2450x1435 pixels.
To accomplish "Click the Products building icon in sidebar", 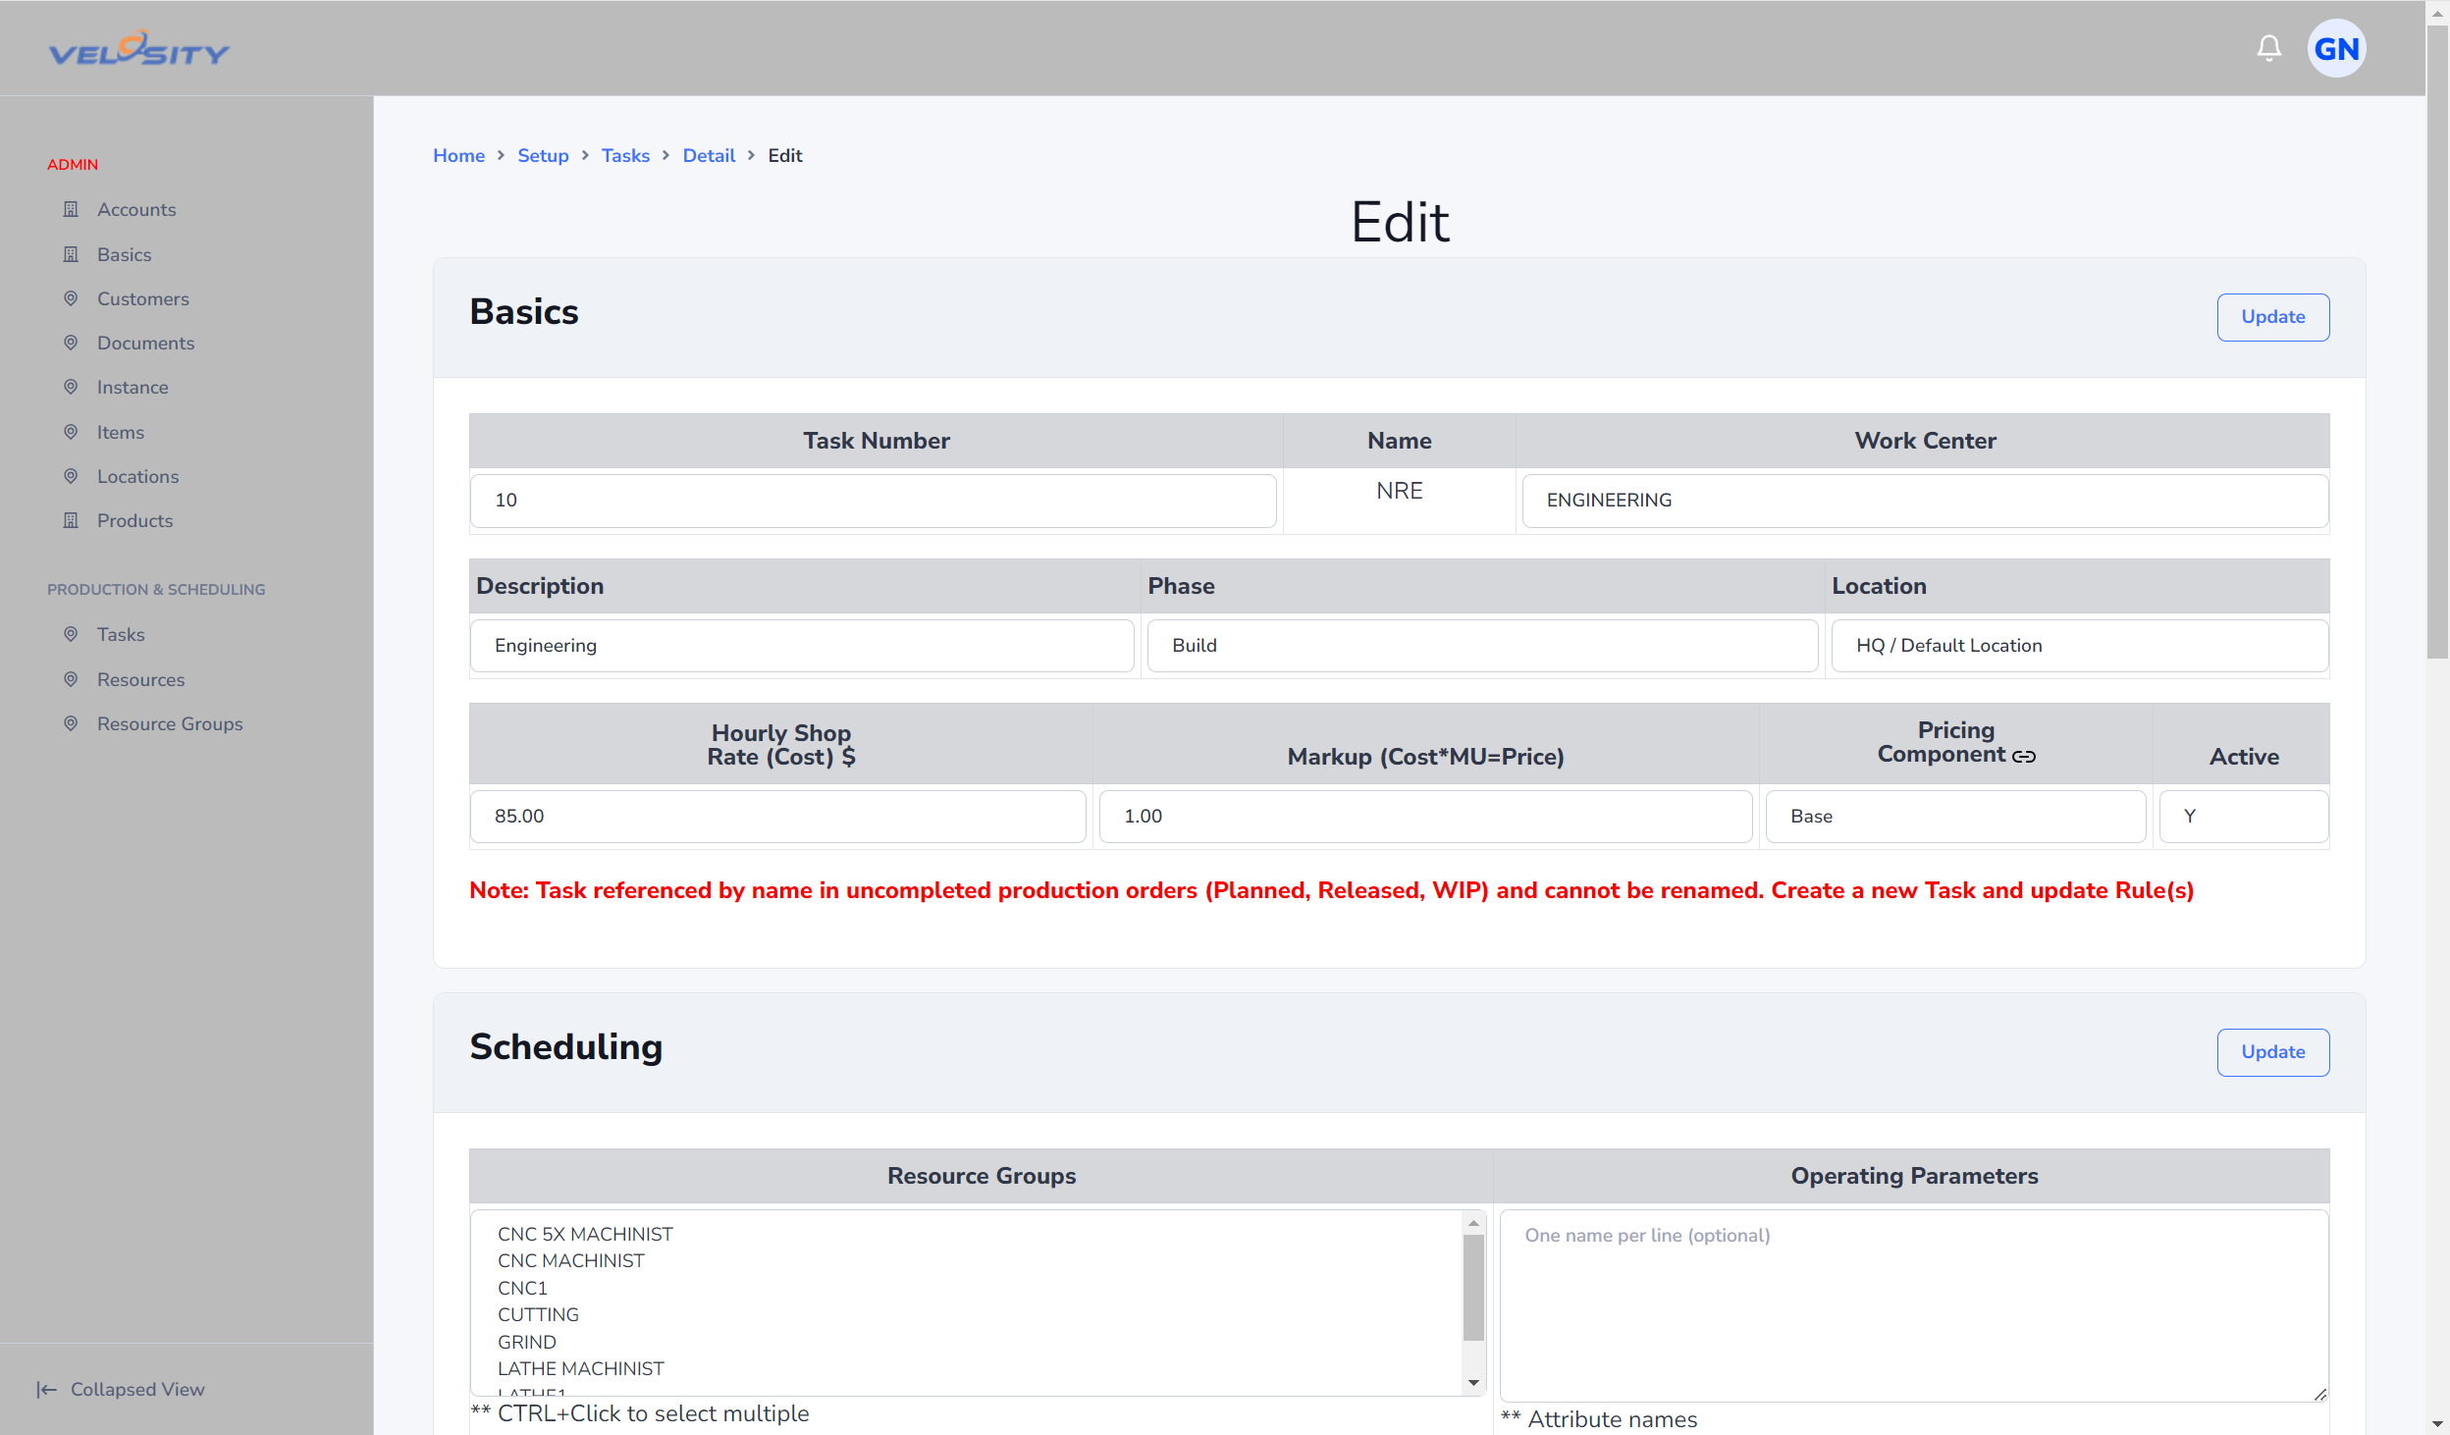I will coord(71,520).
